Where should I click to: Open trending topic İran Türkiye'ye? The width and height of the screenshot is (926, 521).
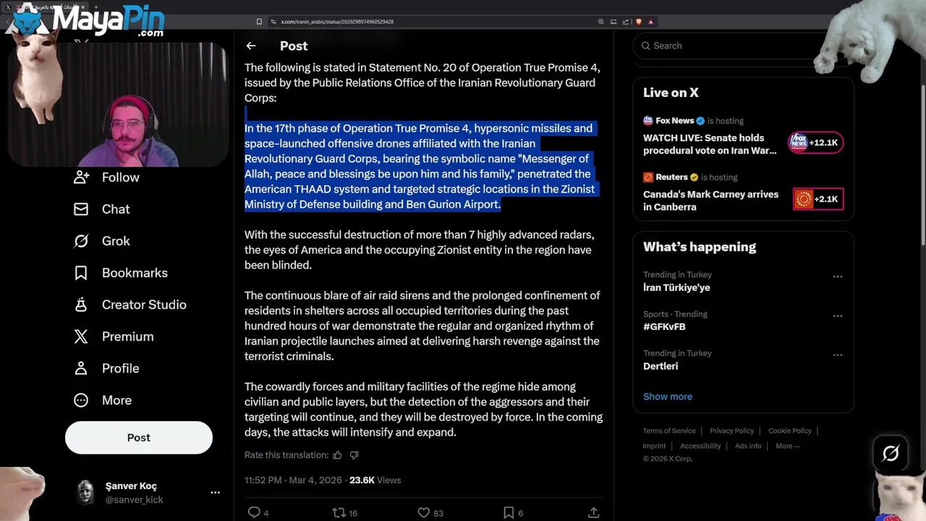676,287
